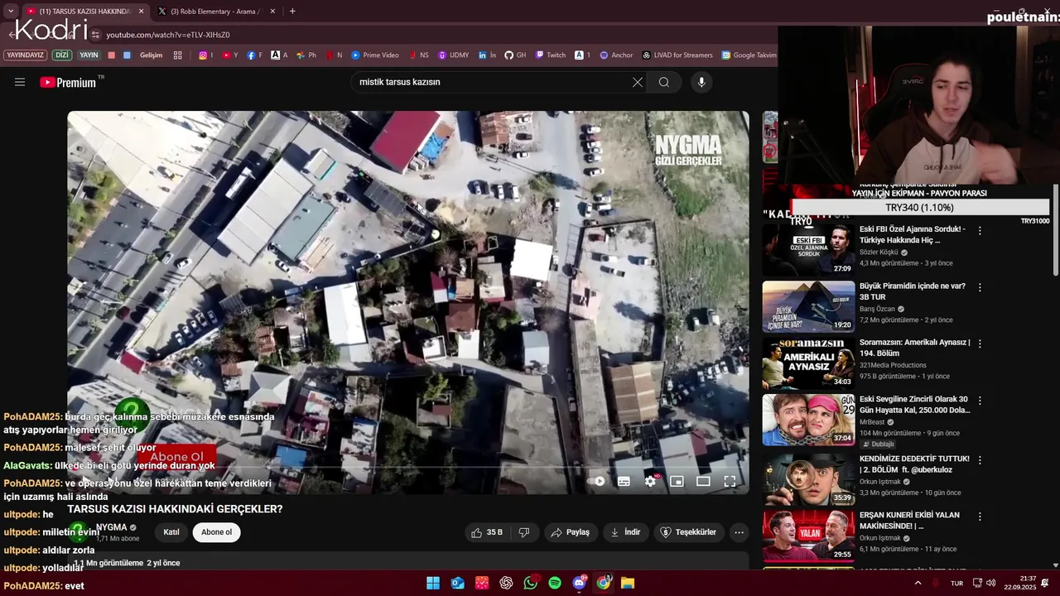Open options menu for Büyük Piramidin video

980,287
